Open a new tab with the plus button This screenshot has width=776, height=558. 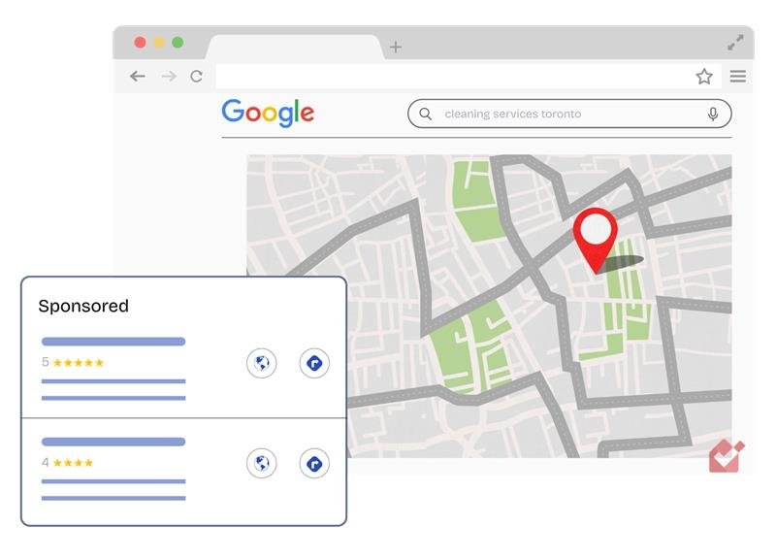(396, 47)
